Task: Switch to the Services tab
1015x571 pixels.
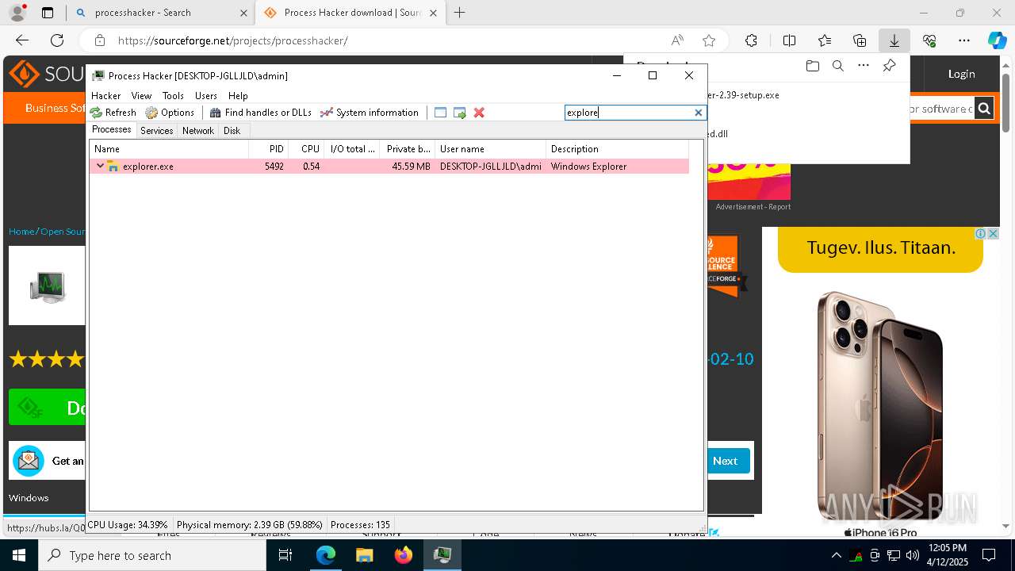Action: [x=157, y=131]
